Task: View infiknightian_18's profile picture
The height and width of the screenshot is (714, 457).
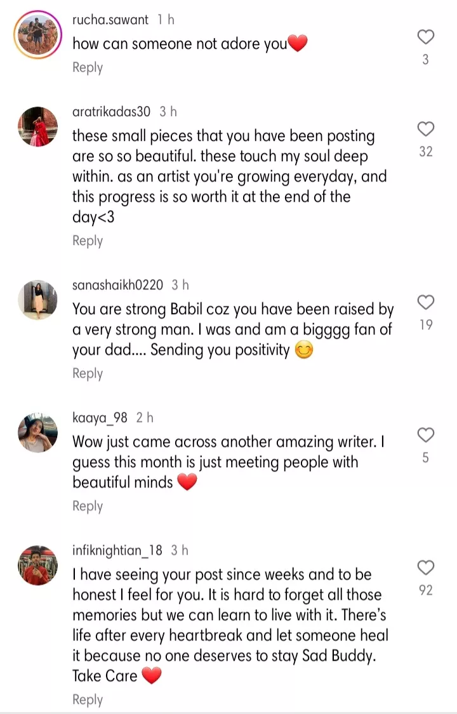Action: pyautogui.click(x=38, y=565)
